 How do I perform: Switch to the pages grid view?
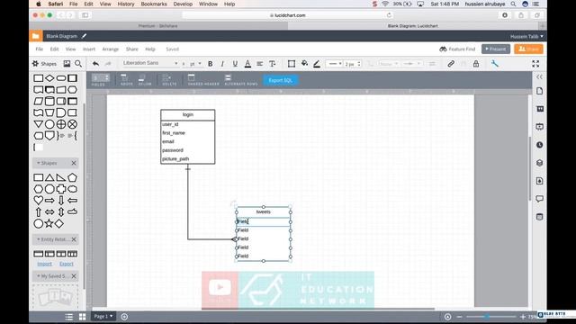pyautogui.click(x=82, y=317)
